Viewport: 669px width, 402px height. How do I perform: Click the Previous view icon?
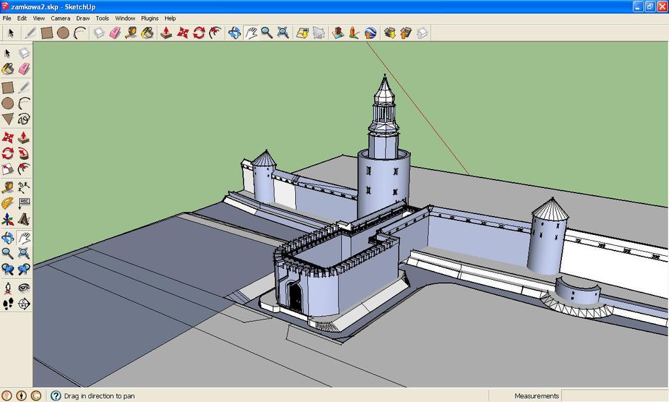pyautogui.click(x=8, y=269)
